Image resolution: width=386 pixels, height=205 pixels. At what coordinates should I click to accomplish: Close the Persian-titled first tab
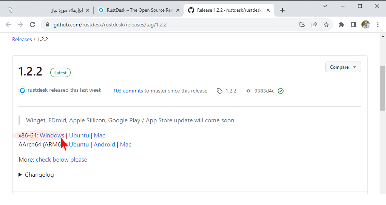pyautogui.click(x=88, y=10)
